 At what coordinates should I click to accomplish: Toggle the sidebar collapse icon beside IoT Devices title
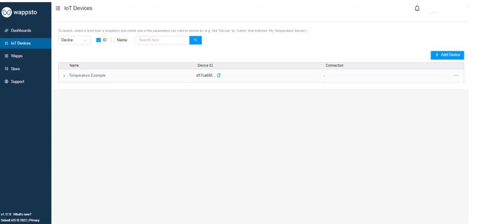[58, 8]
